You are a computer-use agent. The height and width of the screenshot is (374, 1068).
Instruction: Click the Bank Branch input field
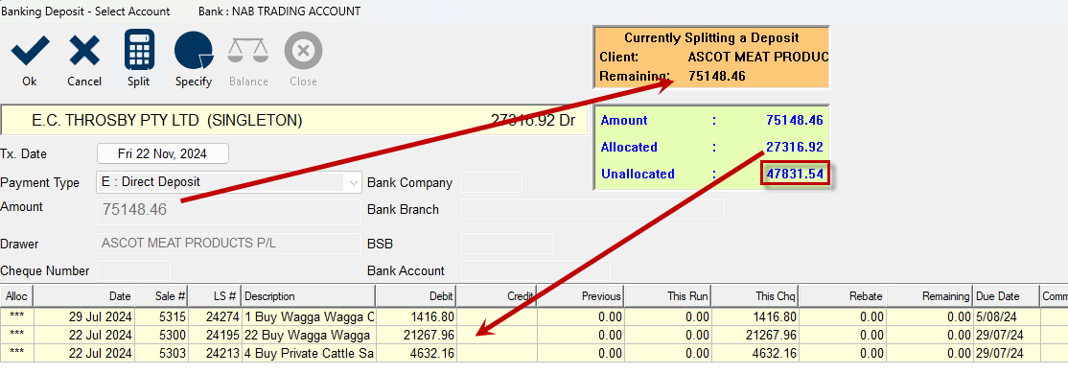(592, 209)
